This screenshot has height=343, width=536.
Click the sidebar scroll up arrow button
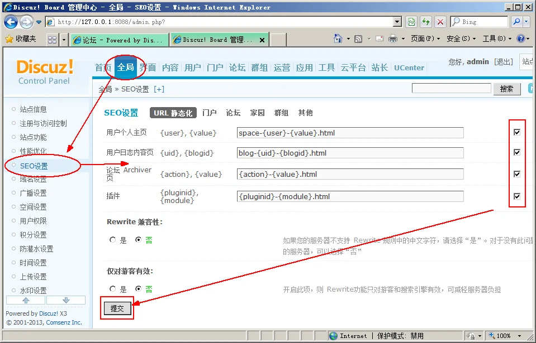26,300
